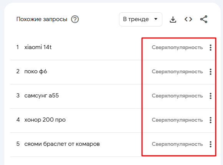Click the dropdown arrow next to В тренде
The width and height of the screenshot is (223, 165).
click(x=156, y=19)
